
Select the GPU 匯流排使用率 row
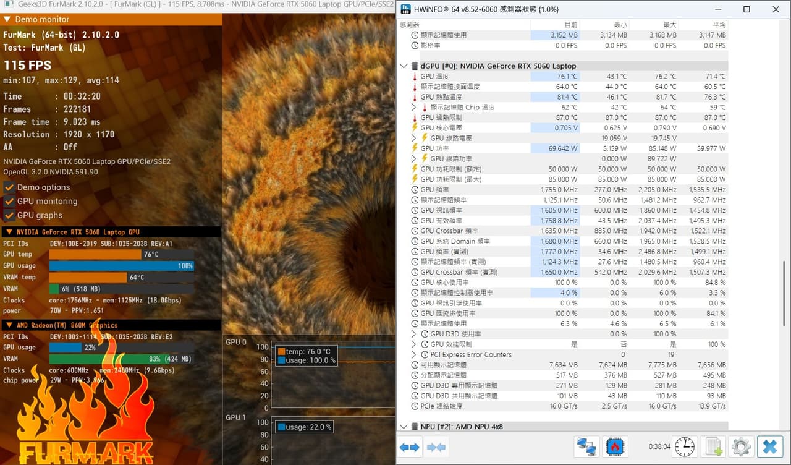pos(564,314)
